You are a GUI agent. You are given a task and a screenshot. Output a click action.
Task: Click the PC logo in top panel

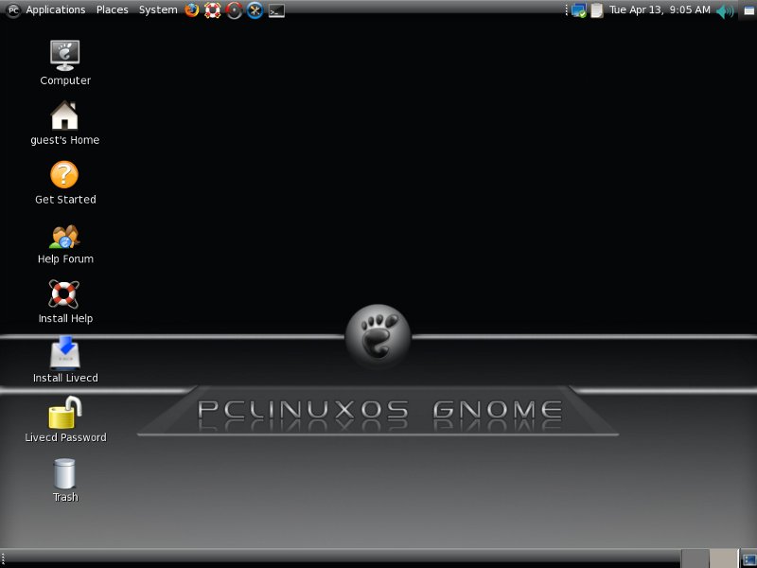[x=13, y=10]
